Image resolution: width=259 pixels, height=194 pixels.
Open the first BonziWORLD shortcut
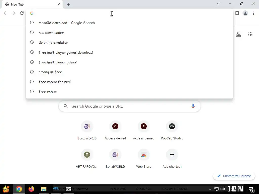click(87, 130)
